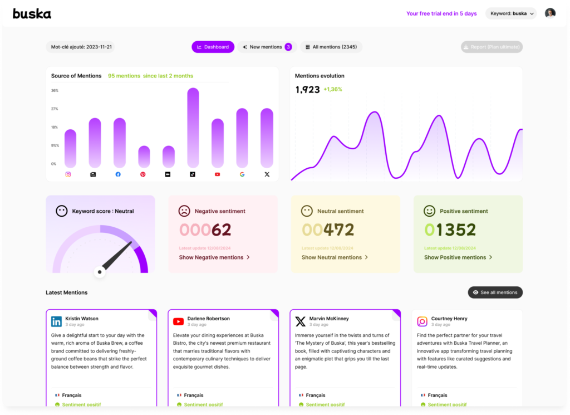
Task: Click the French flag in Kristin Watson's card
Action: coord(57,395)
